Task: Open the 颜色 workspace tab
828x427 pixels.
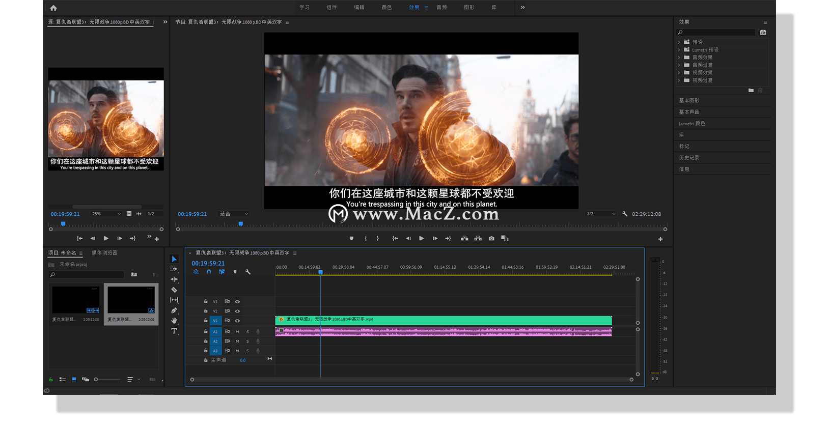Action: 387,7
